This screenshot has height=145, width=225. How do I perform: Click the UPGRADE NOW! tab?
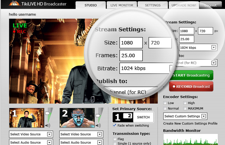click(183, 5)
